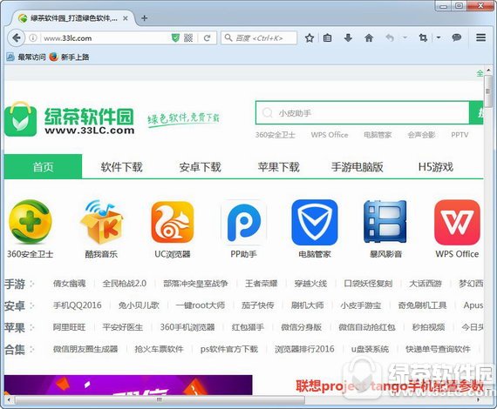Select the 绿茶软件园 browser tab
The width and height of the screenshot is (497, 409).
tap(73, 18)
